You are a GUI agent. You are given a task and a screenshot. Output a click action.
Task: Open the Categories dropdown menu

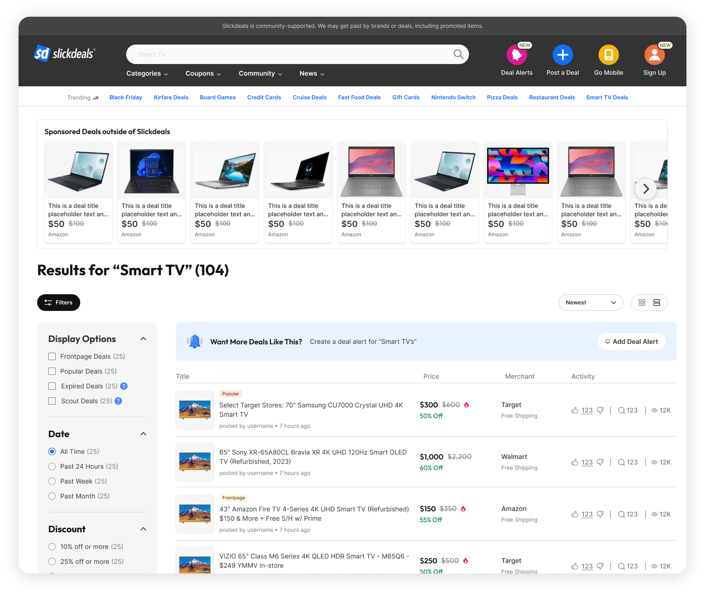pos(147,73)
